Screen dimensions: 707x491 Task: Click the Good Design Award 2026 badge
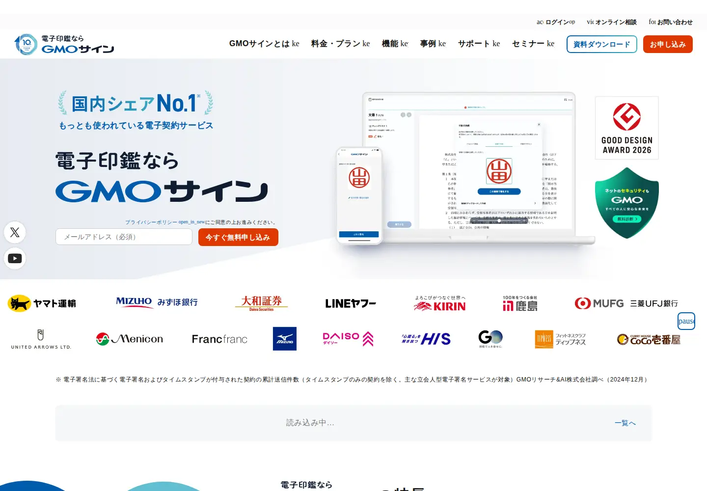627,128
